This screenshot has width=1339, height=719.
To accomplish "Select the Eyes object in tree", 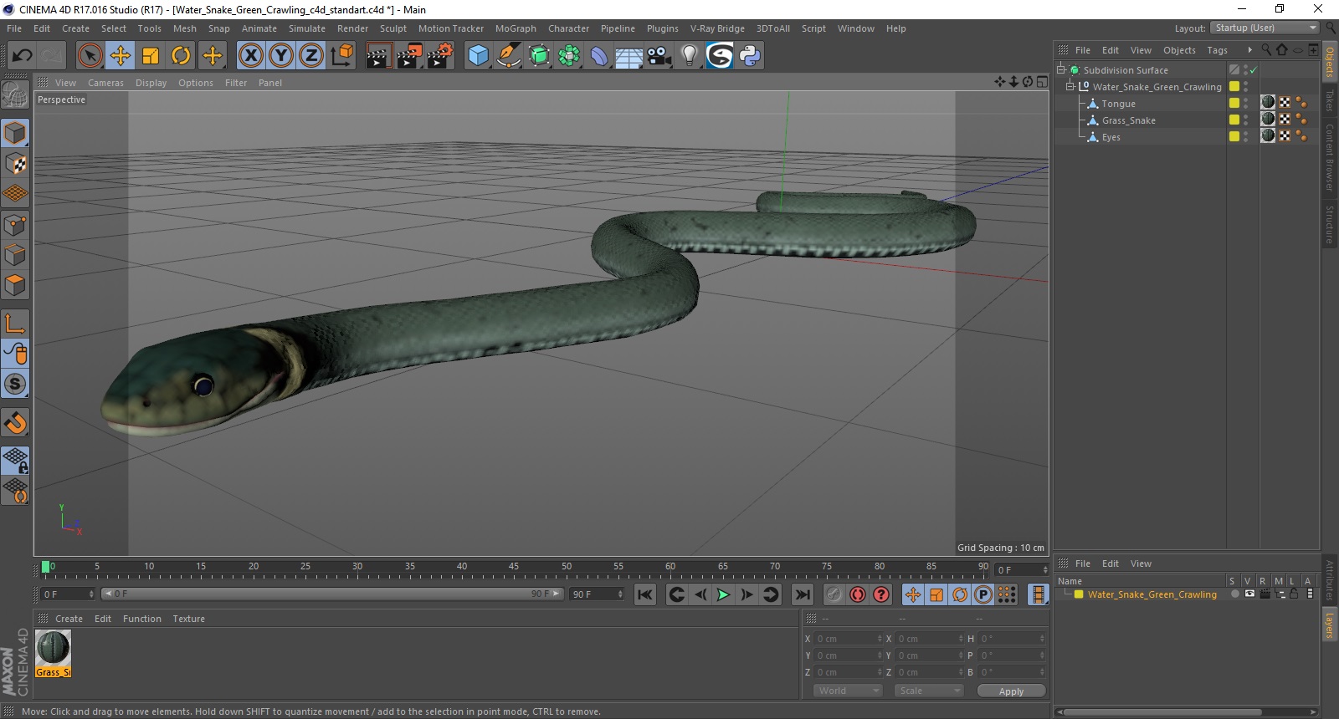I will 1111,137.
